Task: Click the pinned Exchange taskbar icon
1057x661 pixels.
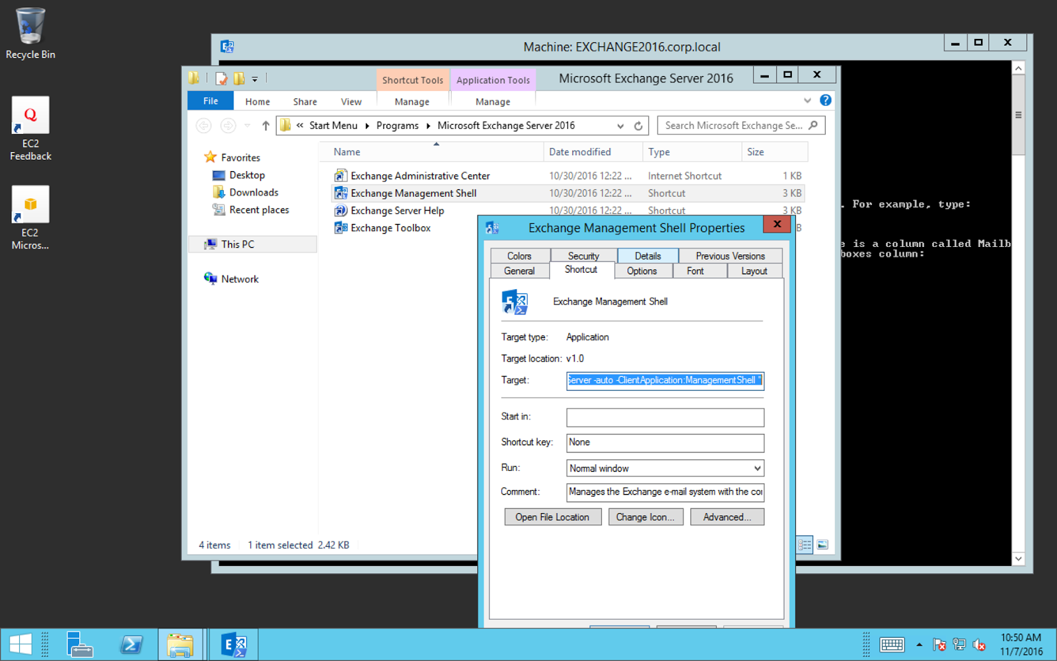Action: (x=233, y=644)
